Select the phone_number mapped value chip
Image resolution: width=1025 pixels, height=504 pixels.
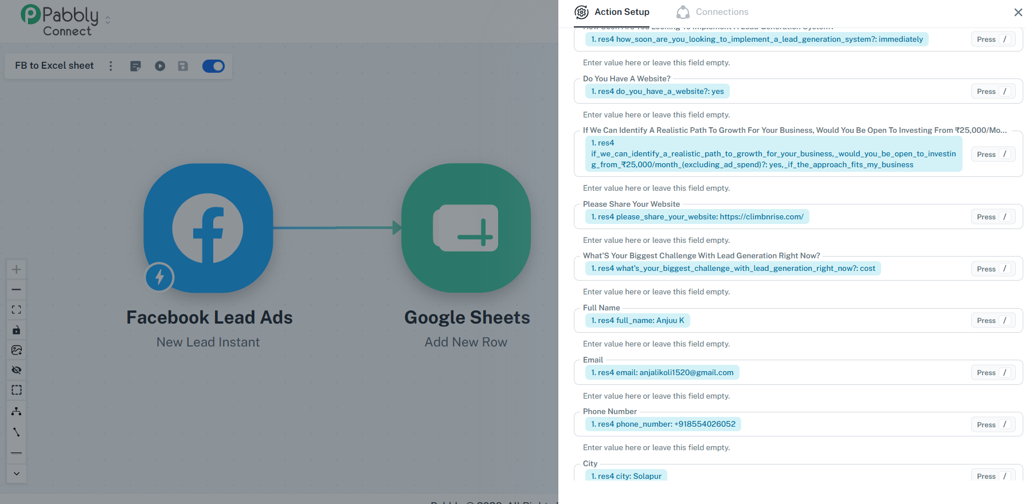click(x=663, y=424)
